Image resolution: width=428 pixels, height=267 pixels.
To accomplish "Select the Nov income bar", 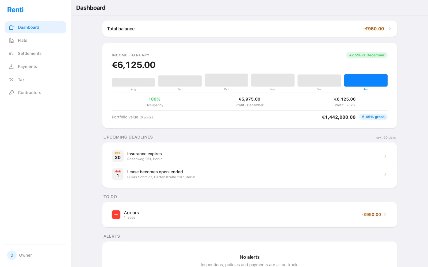I will click(x=273, y=80).
